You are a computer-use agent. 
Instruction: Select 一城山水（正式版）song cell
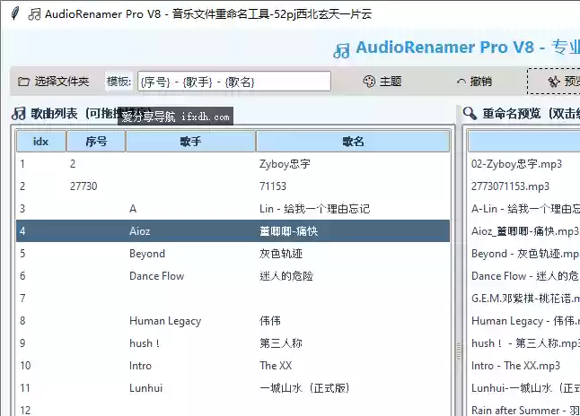[x=304, y=388]
